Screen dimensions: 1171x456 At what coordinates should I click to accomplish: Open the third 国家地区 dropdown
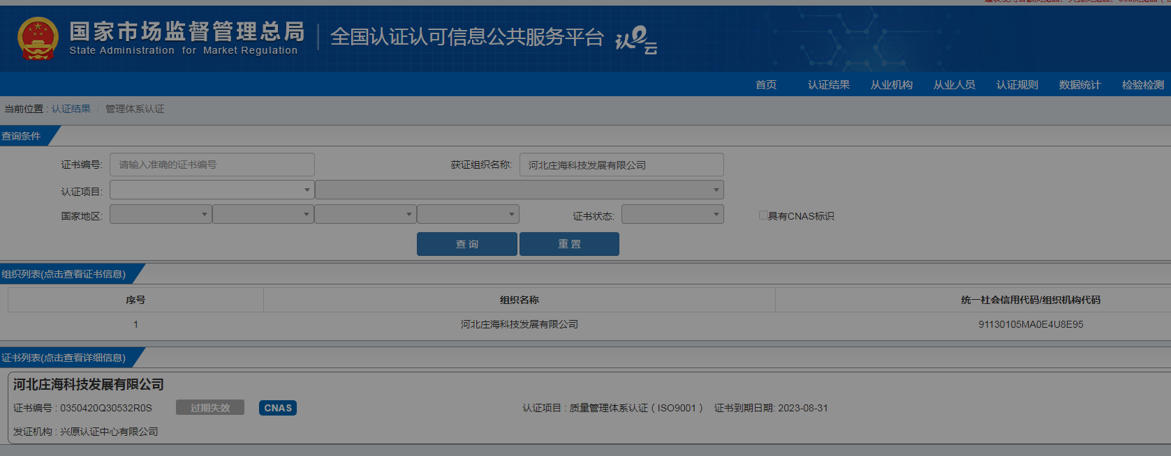(x=365, y=214)
